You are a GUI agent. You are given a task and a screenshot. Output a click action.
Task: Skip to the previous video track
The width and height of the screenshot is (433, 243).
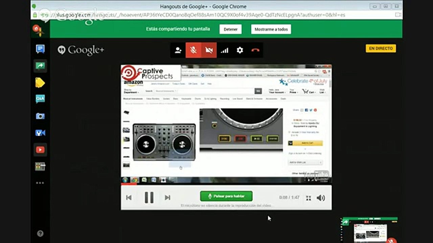[x=129, y=198]
